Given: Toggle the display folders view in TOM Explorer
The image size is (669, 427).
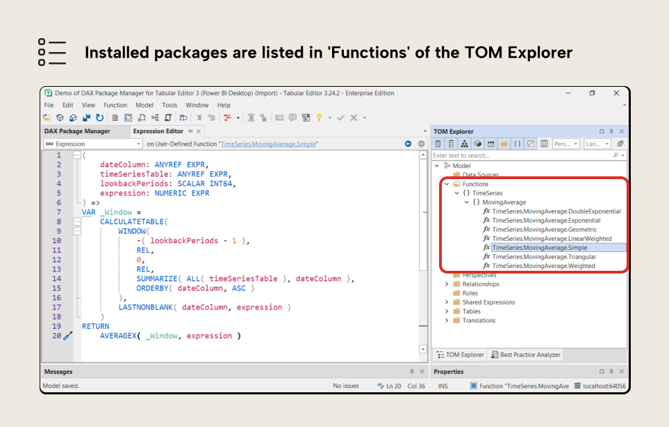Looking at the screenshot, I should pyautogui.click(x=504, y=144).
